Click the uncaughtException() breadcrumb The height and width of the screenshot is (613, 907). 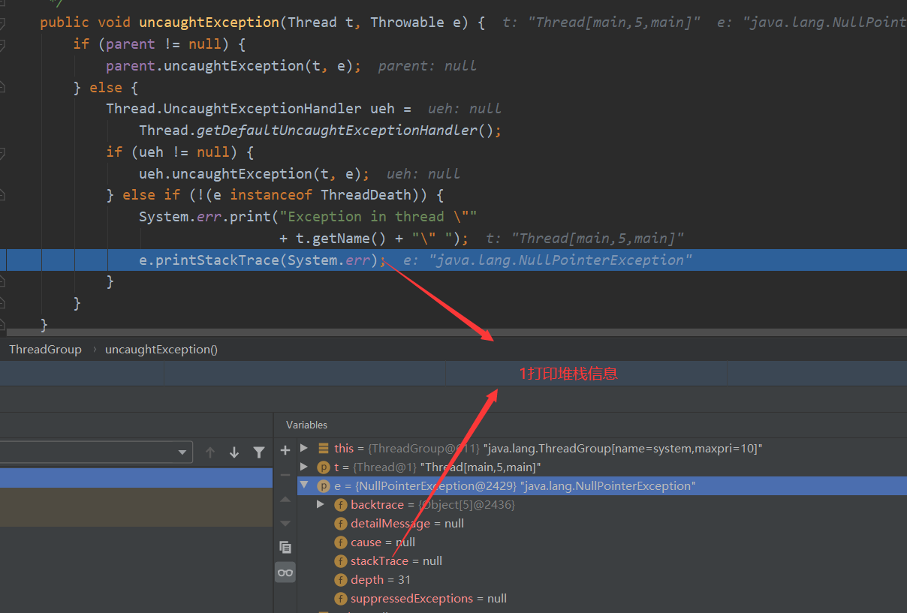[161, 349]
